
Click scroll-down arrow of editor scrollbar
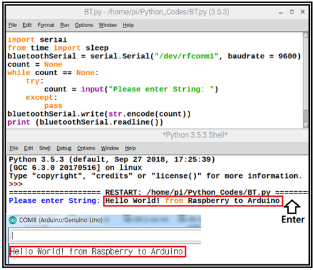coord(305,125)
